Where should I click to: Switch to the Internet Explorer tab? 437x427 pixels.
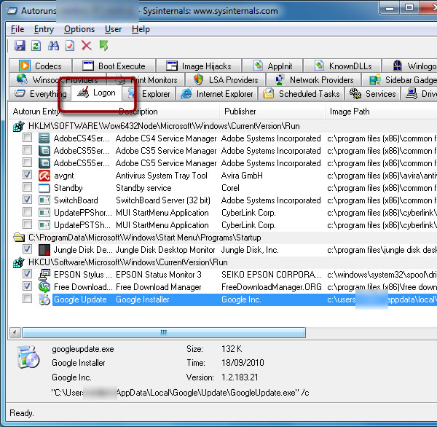[216, 94]
